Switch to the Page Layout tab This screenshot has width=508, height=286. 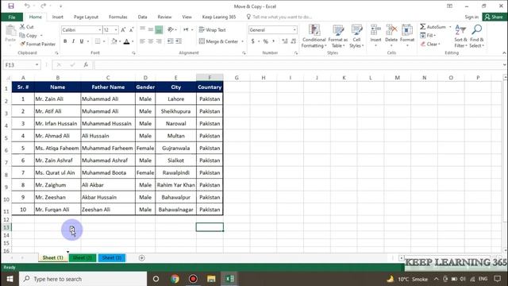coord(86,17)
